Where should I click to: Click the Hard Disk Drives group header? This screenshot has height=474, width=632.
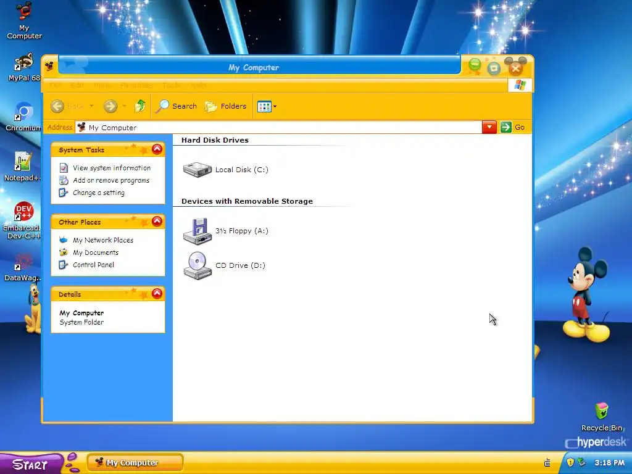click(x=215, y=140)
